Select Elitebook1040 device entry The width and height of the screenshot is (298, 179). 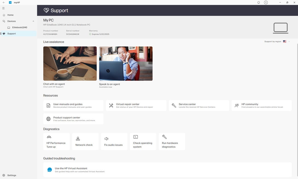pos(18,27)
